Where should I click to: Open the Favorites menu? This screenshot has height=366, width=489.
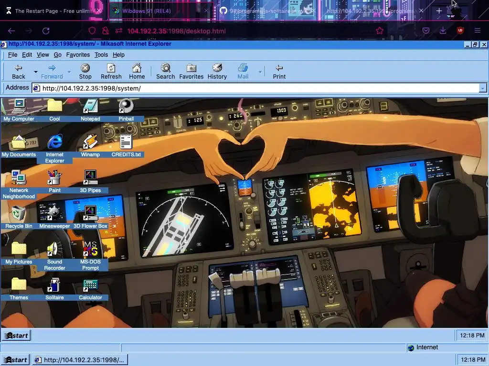pos(78,55)
